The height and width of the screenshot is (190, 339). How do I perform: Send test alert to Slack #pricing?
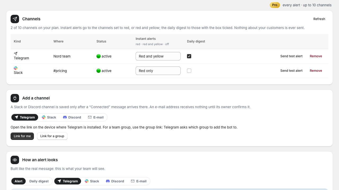coord(291,71)
